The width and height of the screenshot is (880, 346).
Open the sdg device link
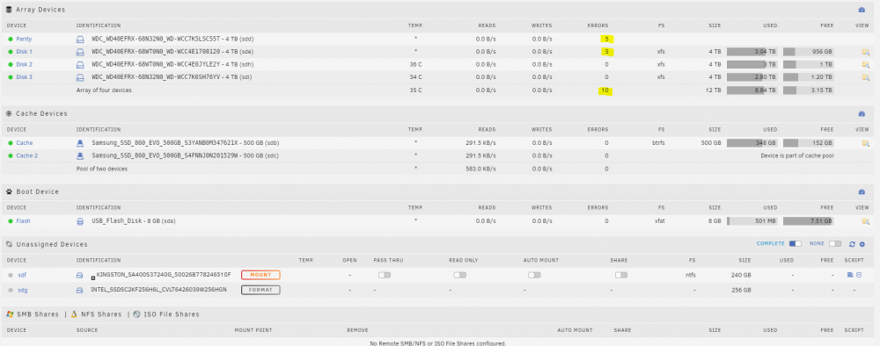23,290
